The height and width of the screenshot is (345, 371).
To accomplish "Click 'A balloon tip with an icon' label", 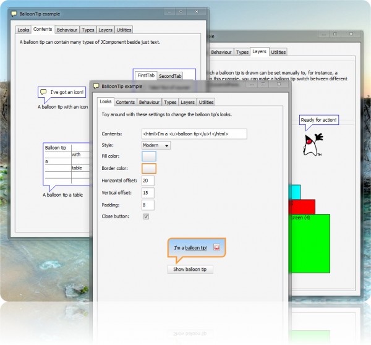I will coord(62,107).
